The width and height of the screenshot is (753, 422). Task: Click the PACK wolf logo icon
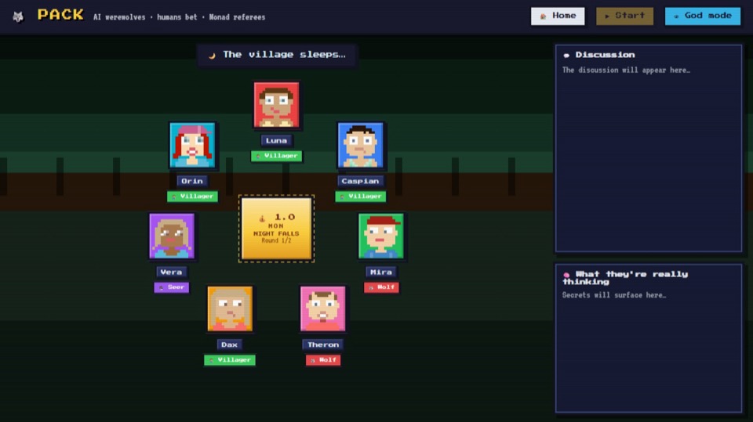pos(18,16)
